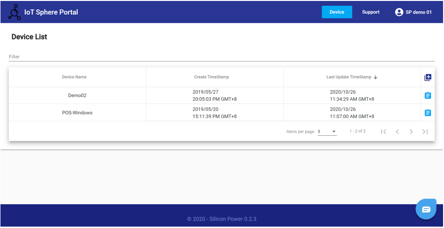Jump to the last page of results

click(425, 132)
